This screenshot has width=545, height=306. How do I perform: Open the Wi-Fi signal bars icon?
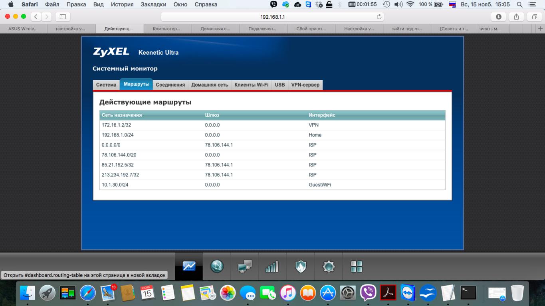click(272, 266)
